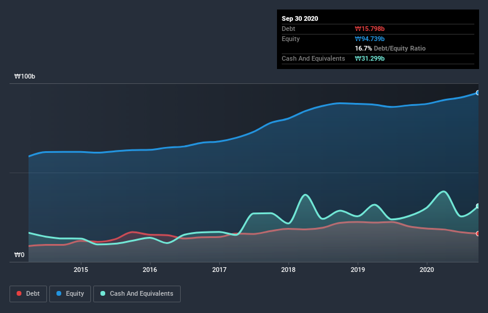Viewport: 488px width, 313px height.
Task: Click the ₩94.739b equity value
Action: [370, 39]
